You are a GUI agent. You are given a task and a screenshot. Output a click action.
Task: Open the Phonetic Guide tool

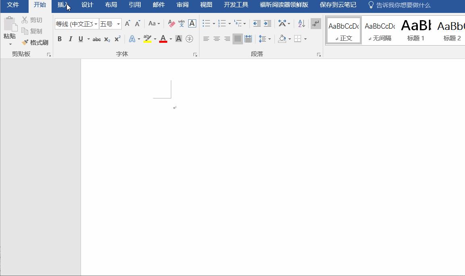pyautogui.click(x=181, y=23)
